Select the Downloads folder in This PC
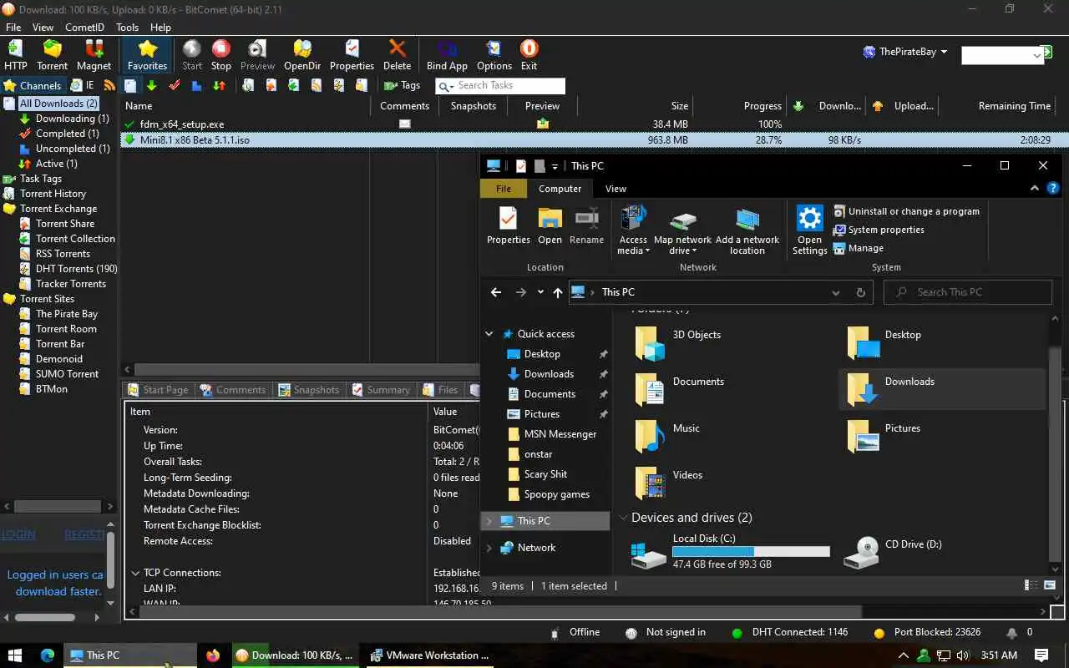The width and height of the screenshot is (1069, 668). (x=941, y=389)
